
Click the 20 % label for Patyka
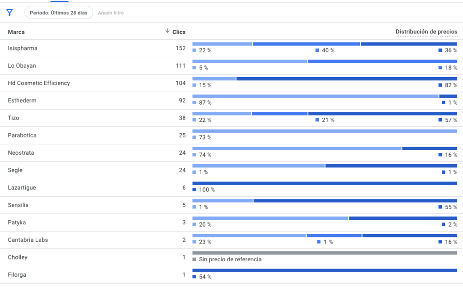[x=205, y=225]
